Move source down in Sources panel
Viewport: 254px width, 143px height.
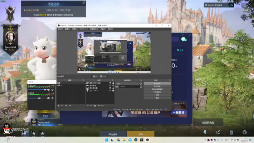[102, 106]
